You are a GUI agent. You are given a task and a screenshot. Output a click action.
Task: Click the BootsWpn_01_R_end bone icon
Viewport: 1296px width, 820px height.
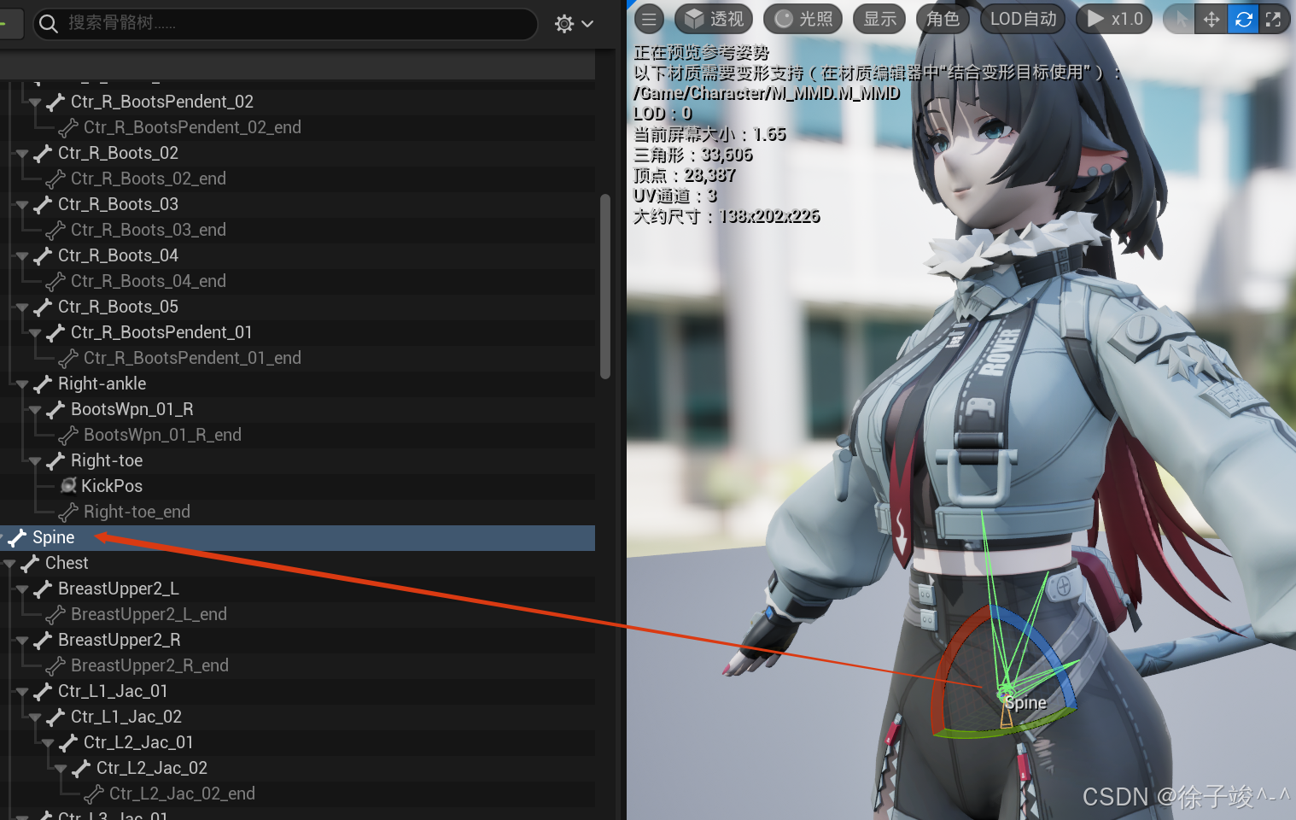pos(68,436)
